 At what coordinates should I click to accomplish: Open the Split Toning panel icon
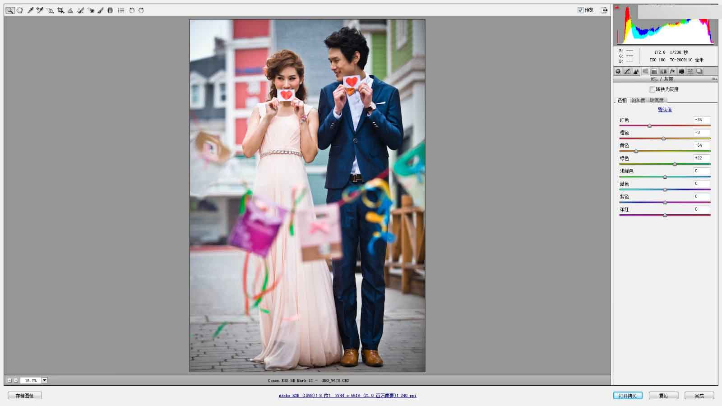tap(654, 71)
